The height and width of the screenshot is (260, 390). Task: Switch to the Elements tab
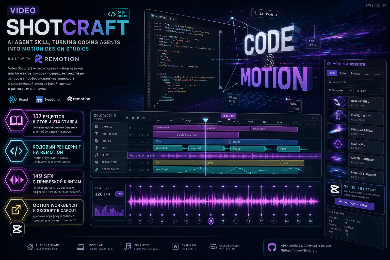(x=355, y=74)
